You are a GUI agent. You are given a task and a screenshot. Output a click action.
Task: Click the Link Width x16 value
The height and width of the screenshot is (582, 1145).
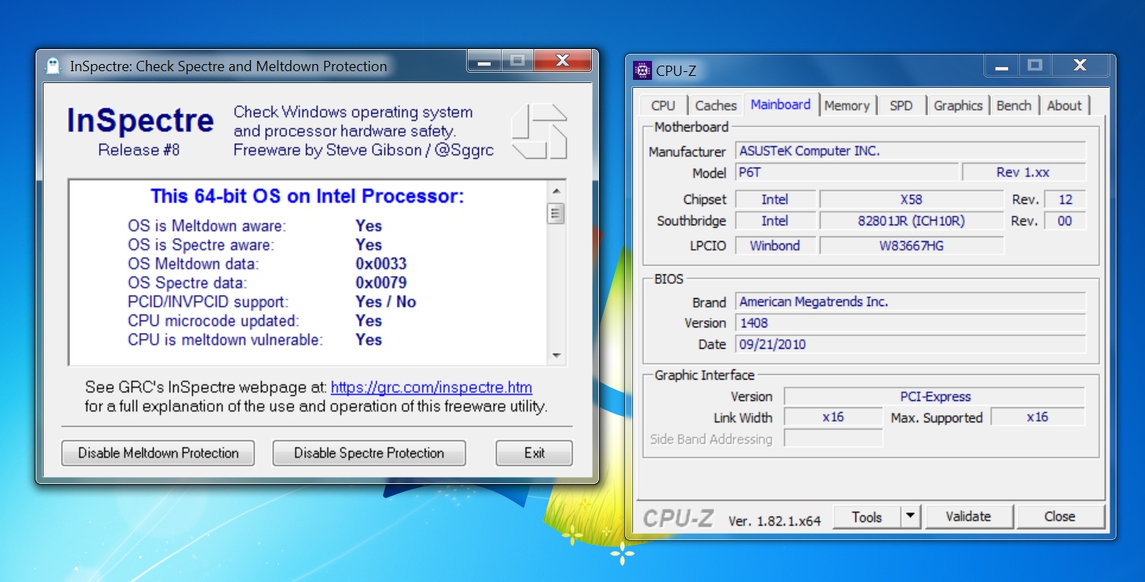(833, 418)
